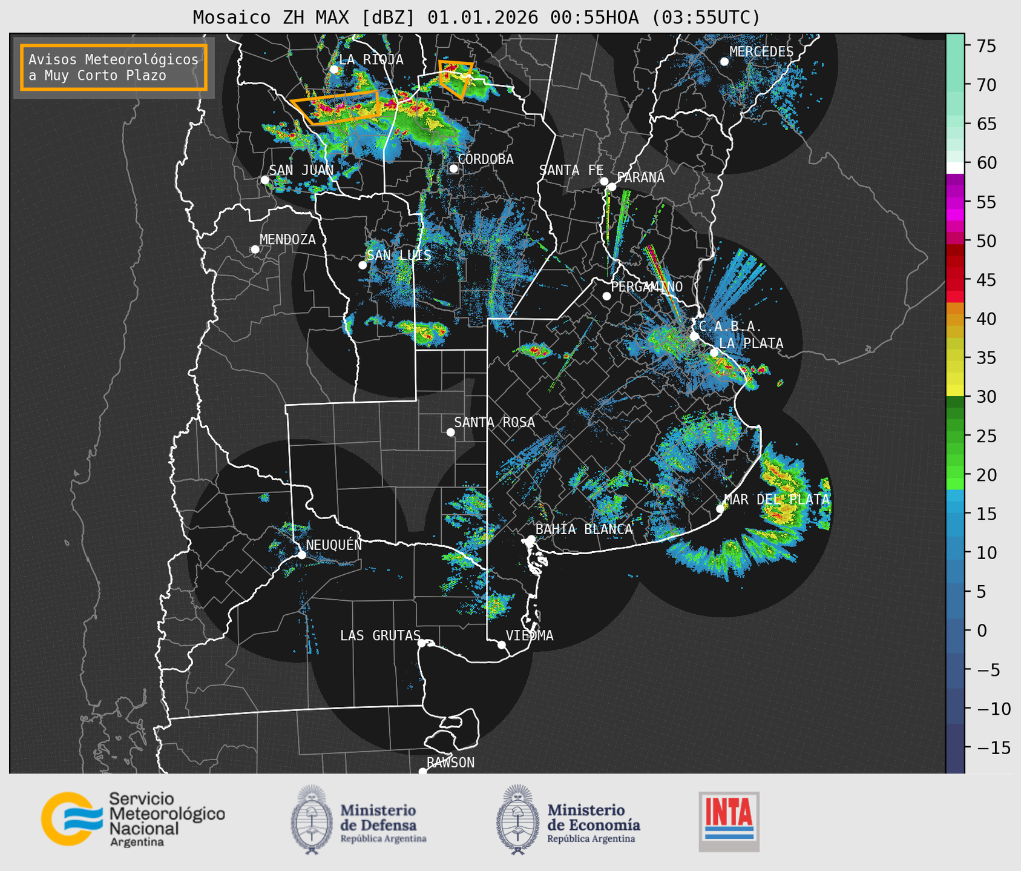Click the Mosaico ZH MAX title text

coord(476,17)
